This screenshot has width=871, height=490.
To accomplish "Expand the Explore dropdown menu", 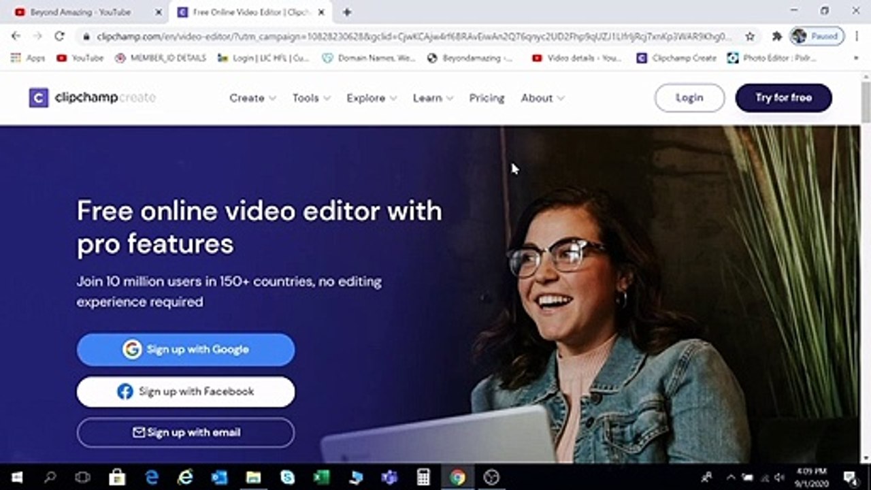I will coord(372,98).
